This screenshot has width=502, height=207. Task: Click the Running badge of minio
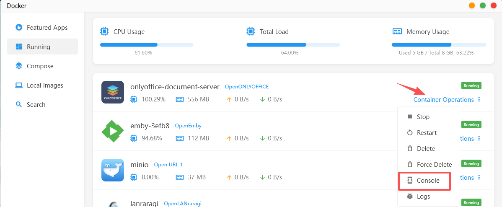(471, 164)
